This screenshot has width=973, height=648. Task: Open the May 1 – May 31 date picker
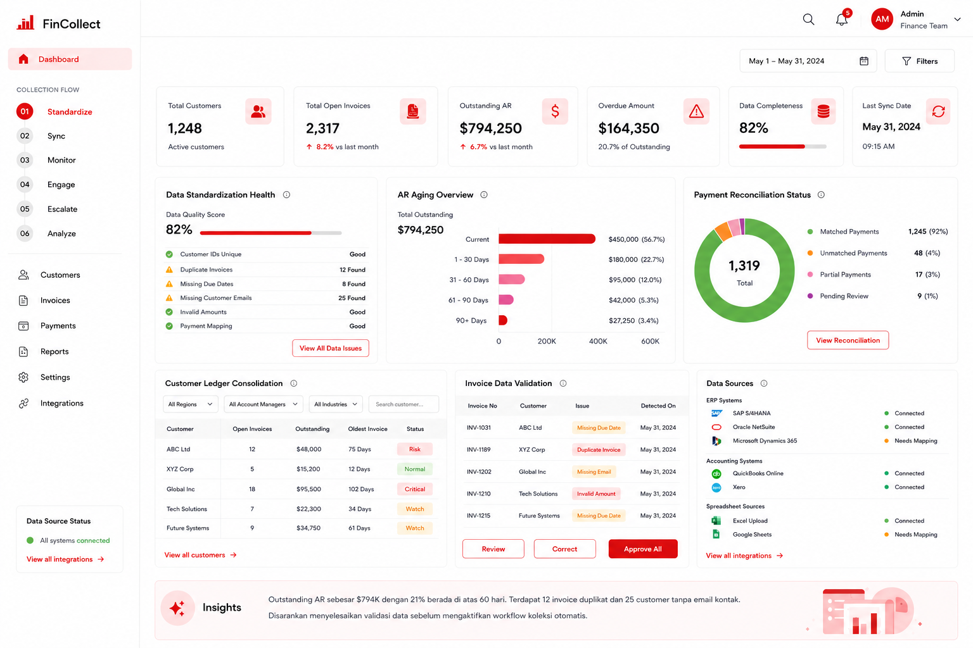808,61
